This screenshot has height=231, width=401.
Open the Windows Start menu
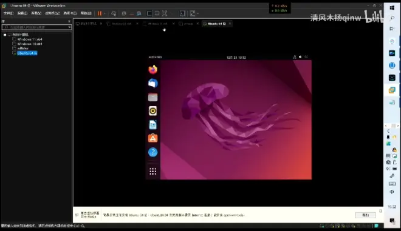pos(392,8)
